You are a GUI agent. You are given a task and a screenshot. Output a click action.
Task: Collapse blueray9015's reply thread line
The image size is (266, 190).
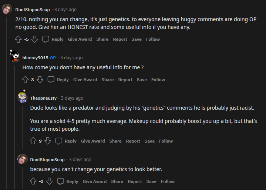click(14, 127)
